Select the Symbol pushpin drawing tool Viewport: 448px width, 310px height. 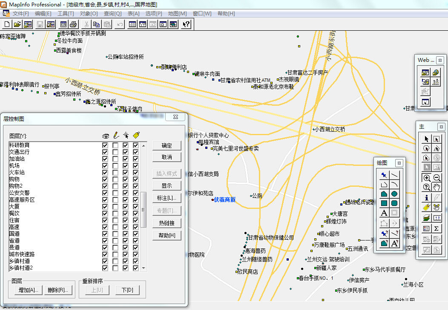coord(384,175)
